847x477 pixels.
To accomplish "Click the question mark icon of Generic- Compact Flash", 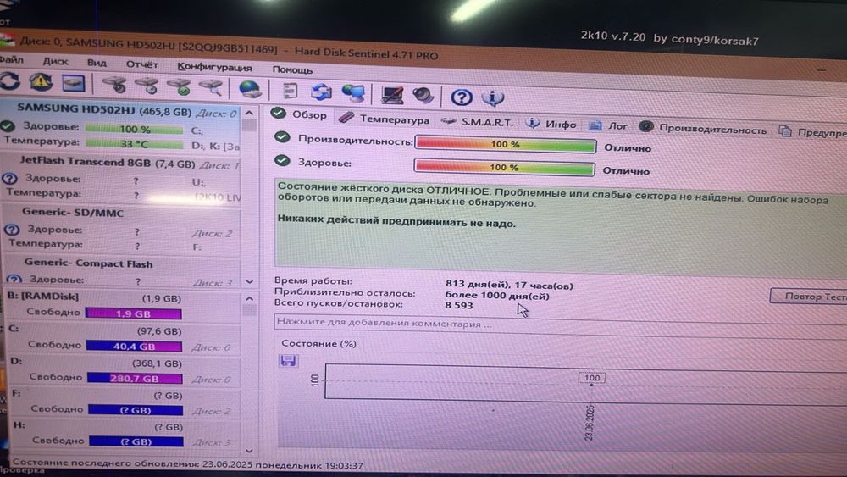I will pyautogui.click(x=14, y=280).
